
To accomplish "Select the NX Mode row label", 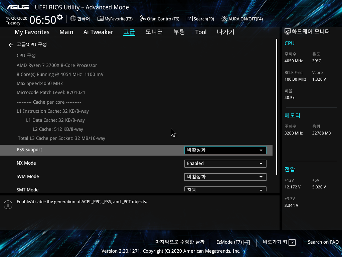I will (x=26, y=163).
